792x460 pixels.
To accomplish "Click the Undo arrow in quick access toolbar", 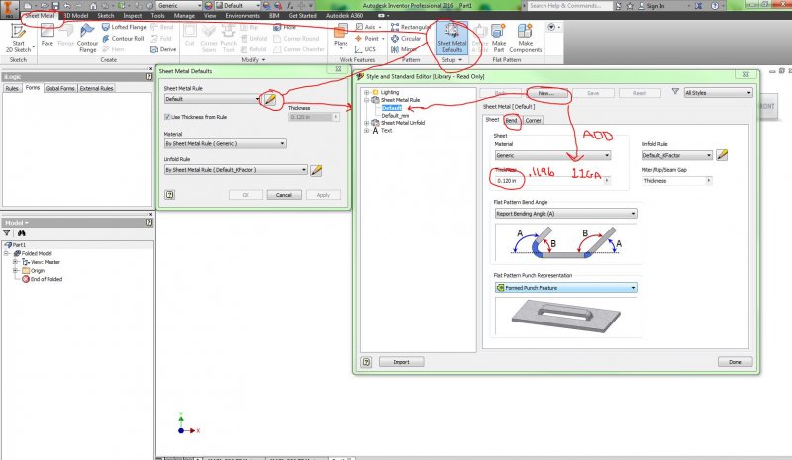I will click(x=67, y=6).
